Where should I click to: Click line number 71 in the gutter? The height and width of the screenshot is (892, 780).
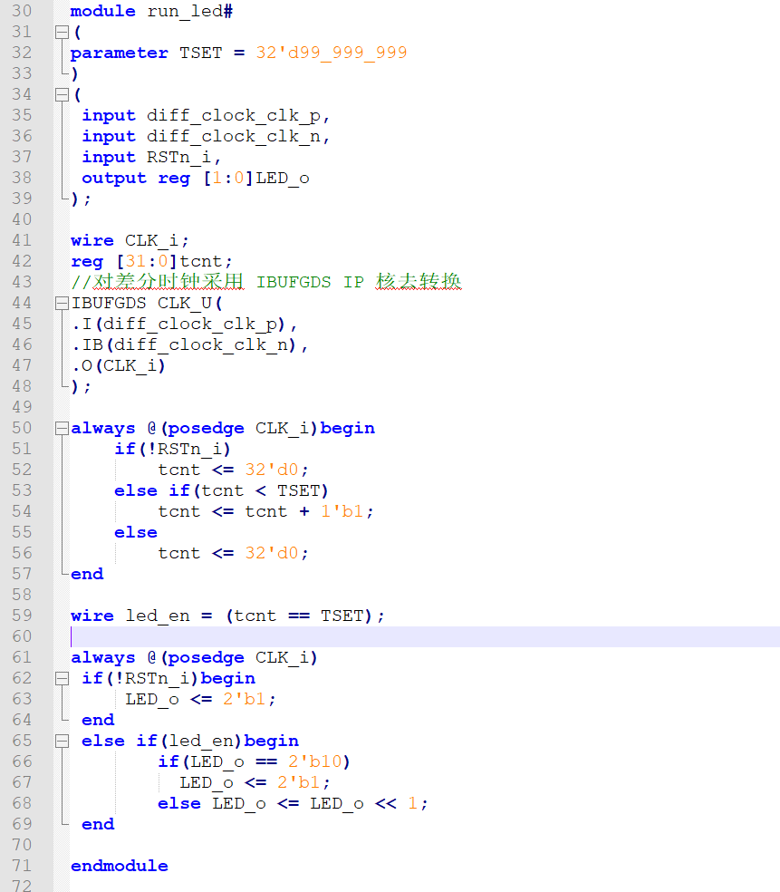(22, 866)
